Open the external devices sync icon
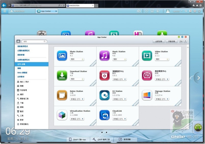Viewport: 205px width, 144px height. [152, 11]
